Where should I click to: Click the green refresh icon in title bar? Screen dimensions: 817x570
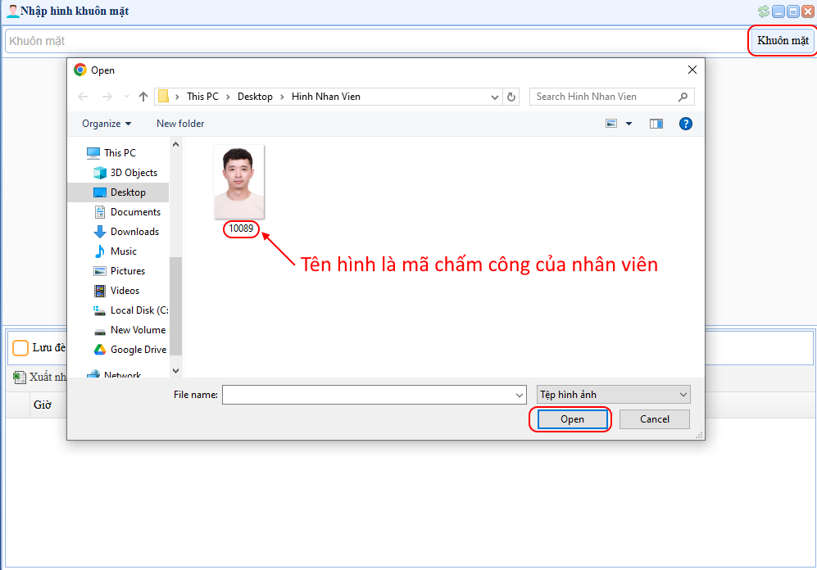click(x=764, y=11)
